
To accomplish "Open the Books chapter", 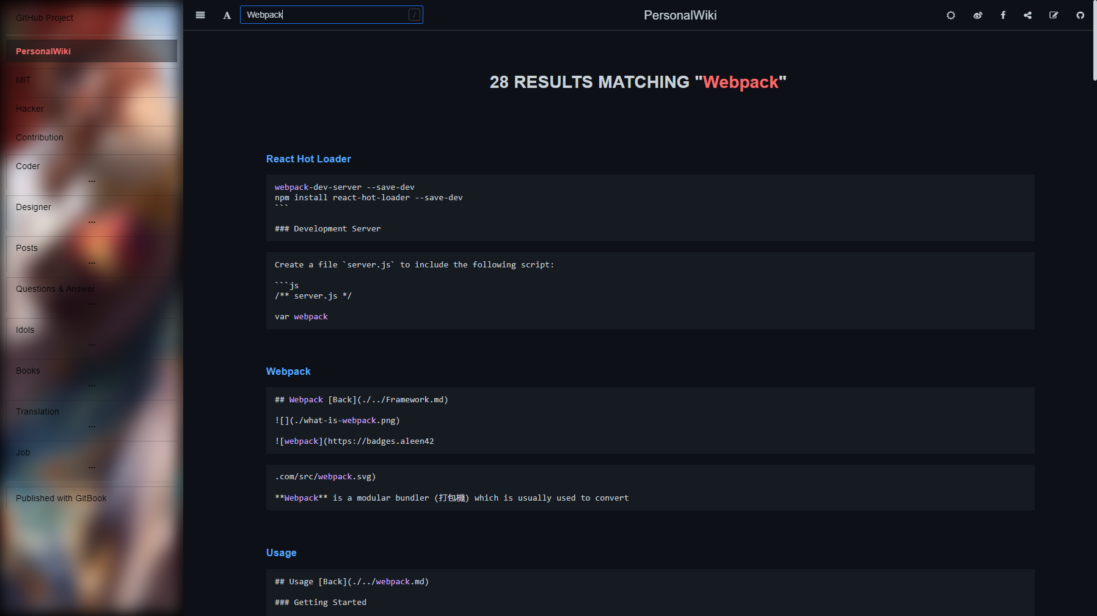I will click(x=28, y=371).
